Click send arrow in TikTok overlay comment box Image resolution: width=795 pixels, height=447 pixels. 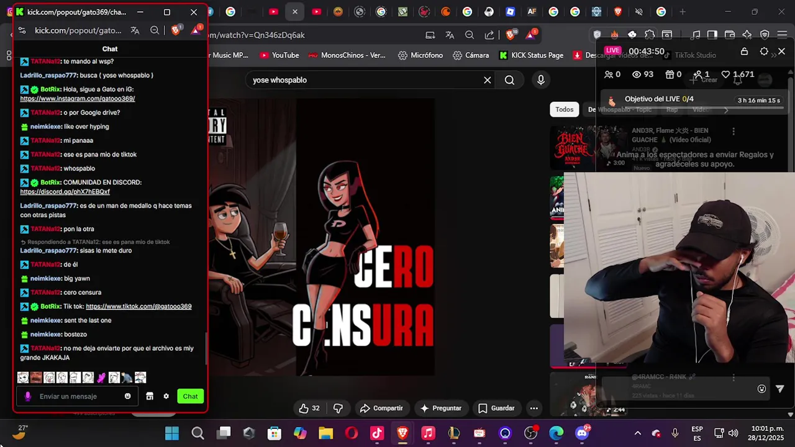(780, 389)
